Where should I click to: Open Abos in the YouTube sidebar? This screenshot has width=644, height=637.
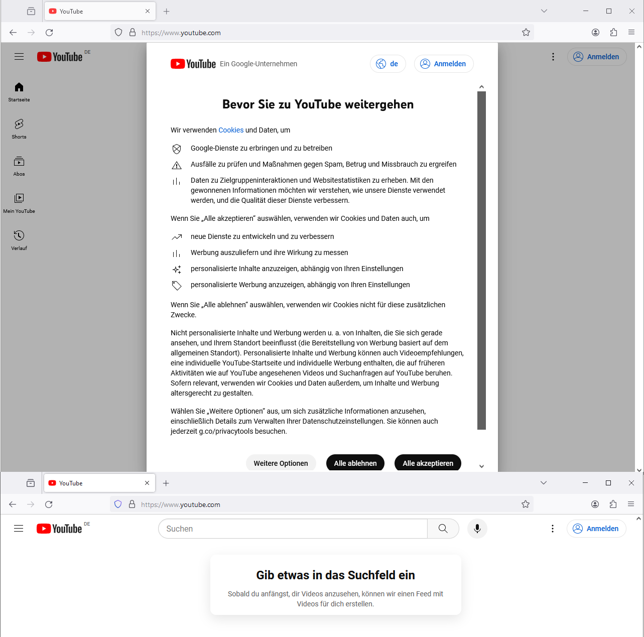(19, 167)
